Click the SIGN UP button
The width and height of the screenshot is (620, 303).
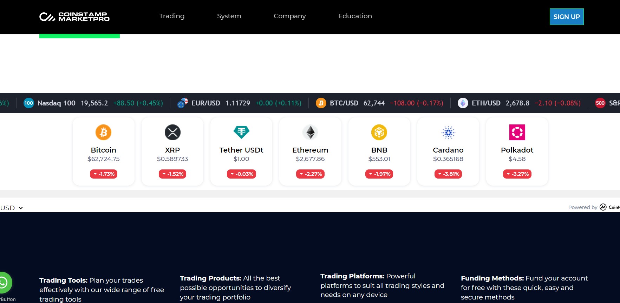[567, 17]
